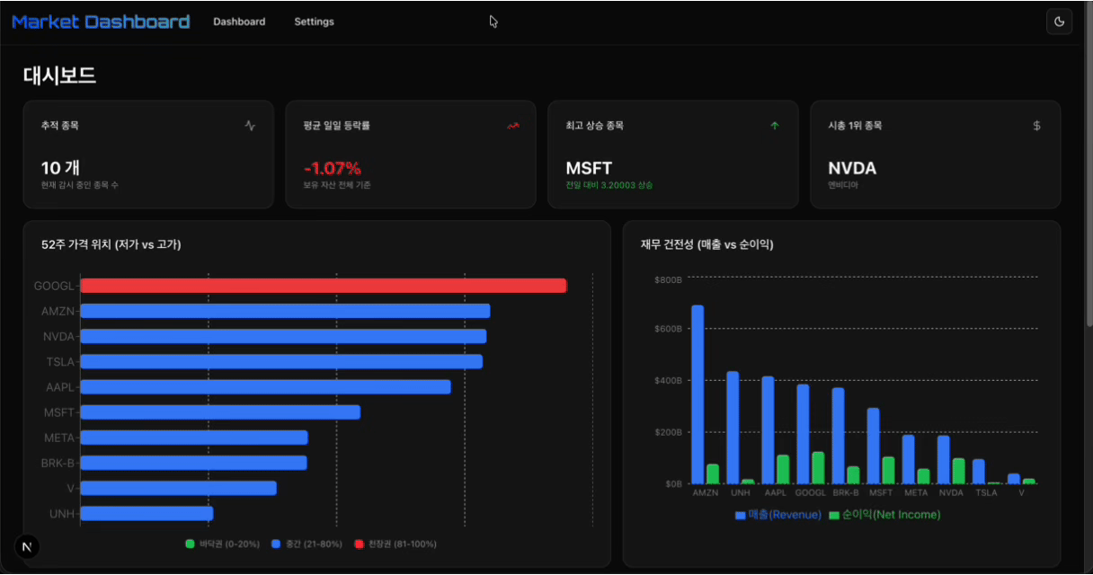Click UNH blue revenue bar in financial chart
This screenshot has width=1093, height=575.
(733, 428)
